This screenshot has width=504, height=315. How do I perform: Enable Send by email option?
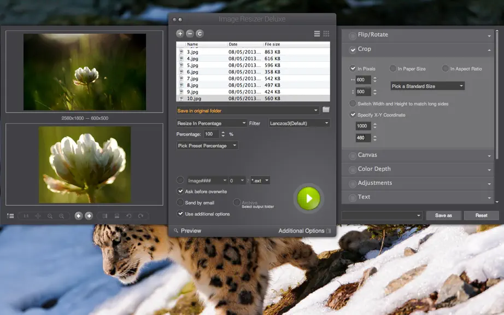pyautogui.click(x=180, y=202)
